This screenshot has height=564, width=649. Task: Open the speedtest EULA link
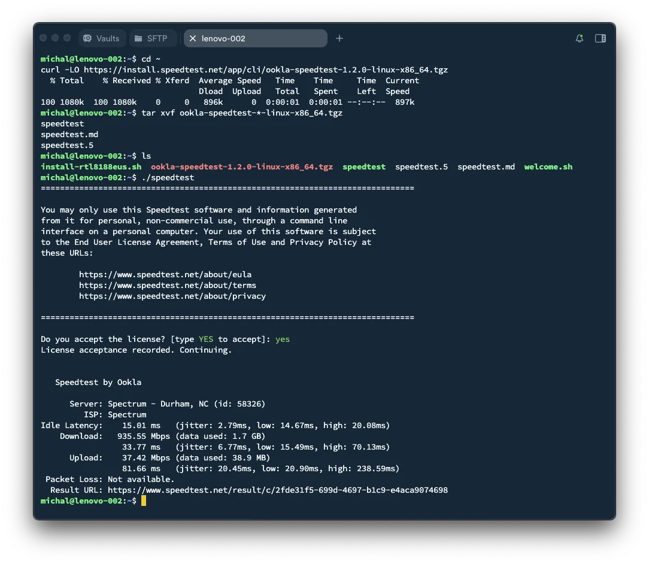(x=165, y=274)
